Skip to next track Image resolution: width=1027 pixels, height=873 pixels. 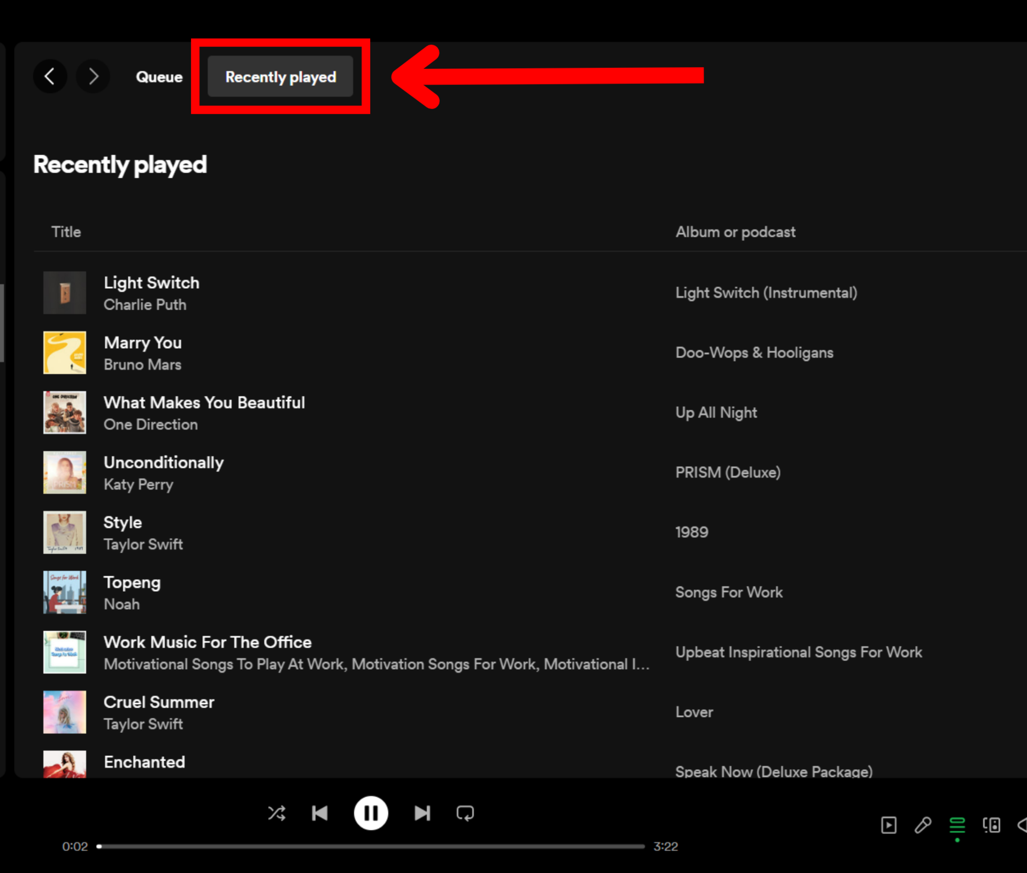[x=422, y=813]
